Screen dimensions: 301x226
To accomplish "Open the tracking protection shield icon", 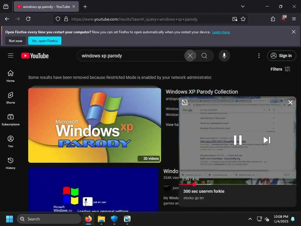I will coord(58,19).
